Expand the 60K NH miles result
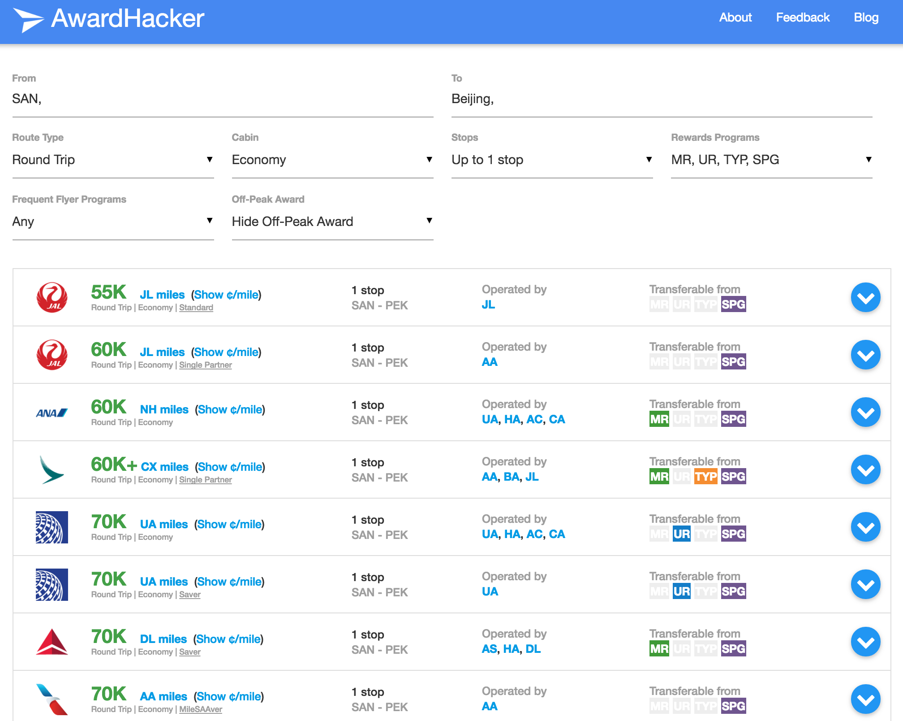Image resolution: width=903 pixels, height=721 pixels. 865,412
